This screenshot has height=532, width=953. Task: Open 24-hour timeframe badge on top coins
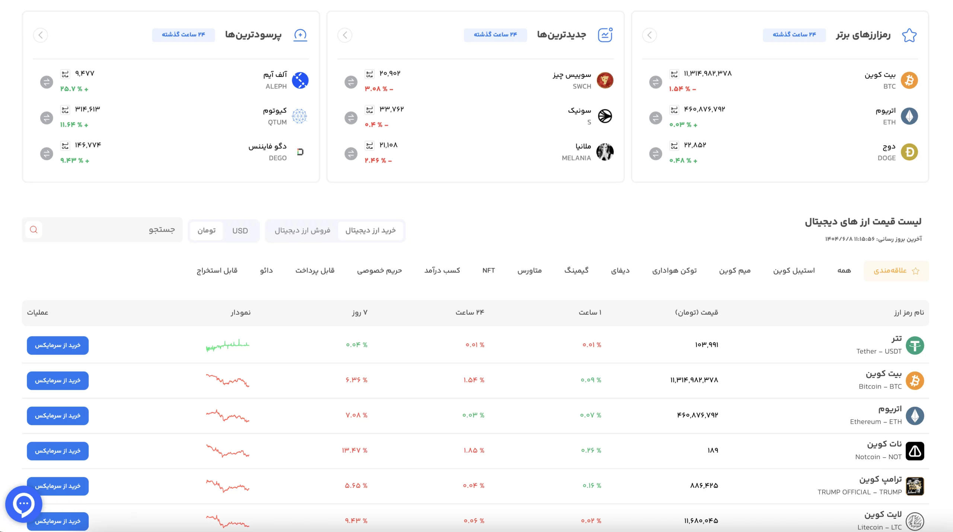(x=794, y=35)
